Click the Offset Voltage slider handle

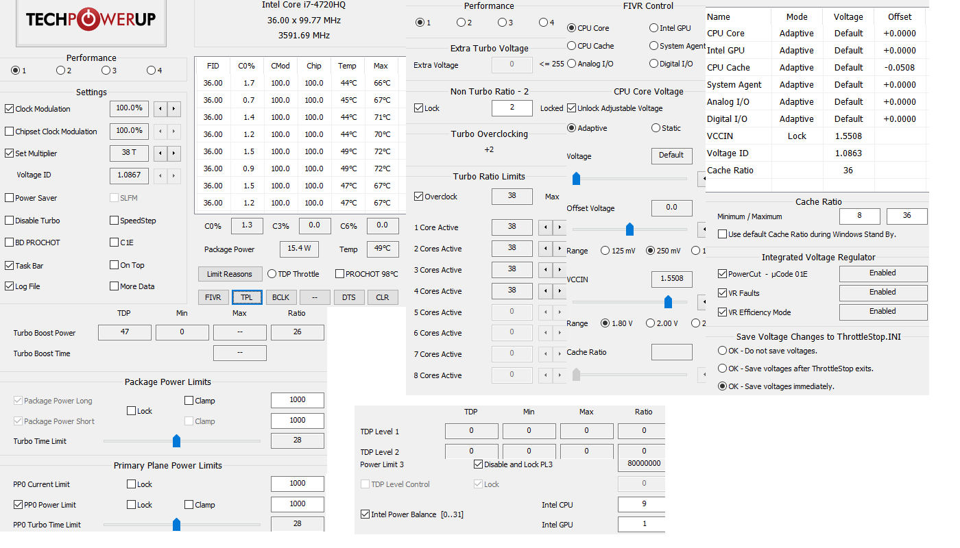tap(629, 229)
